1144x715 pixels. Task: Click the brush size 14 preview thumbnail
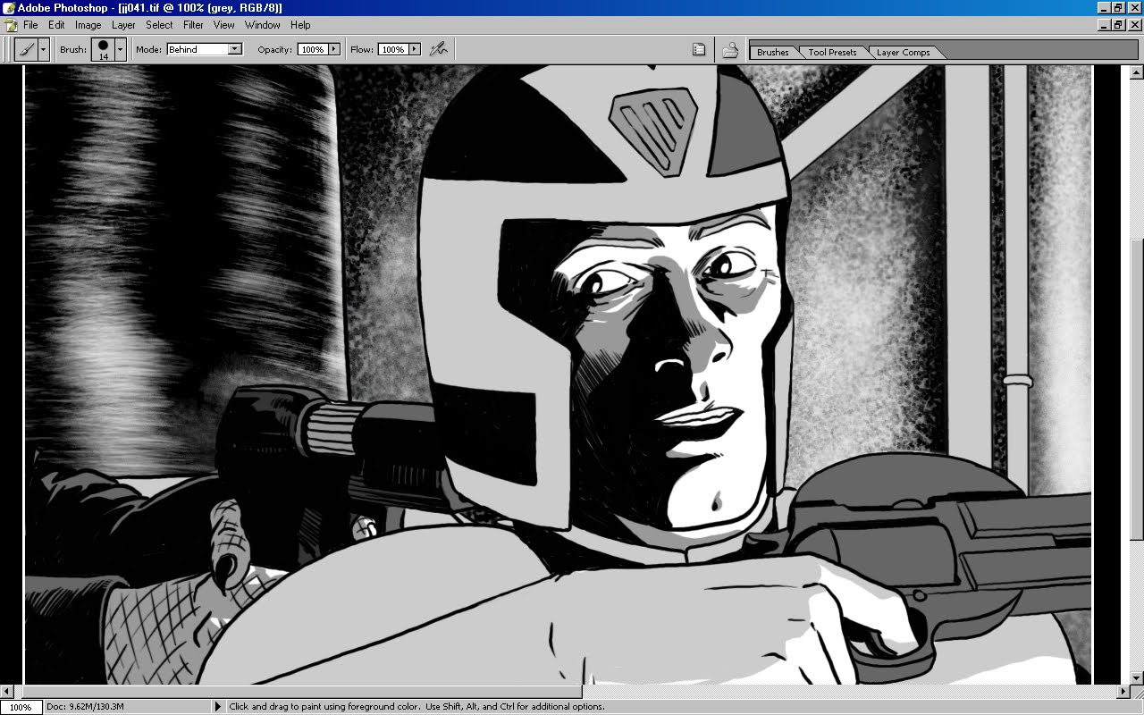pos(104,49)
